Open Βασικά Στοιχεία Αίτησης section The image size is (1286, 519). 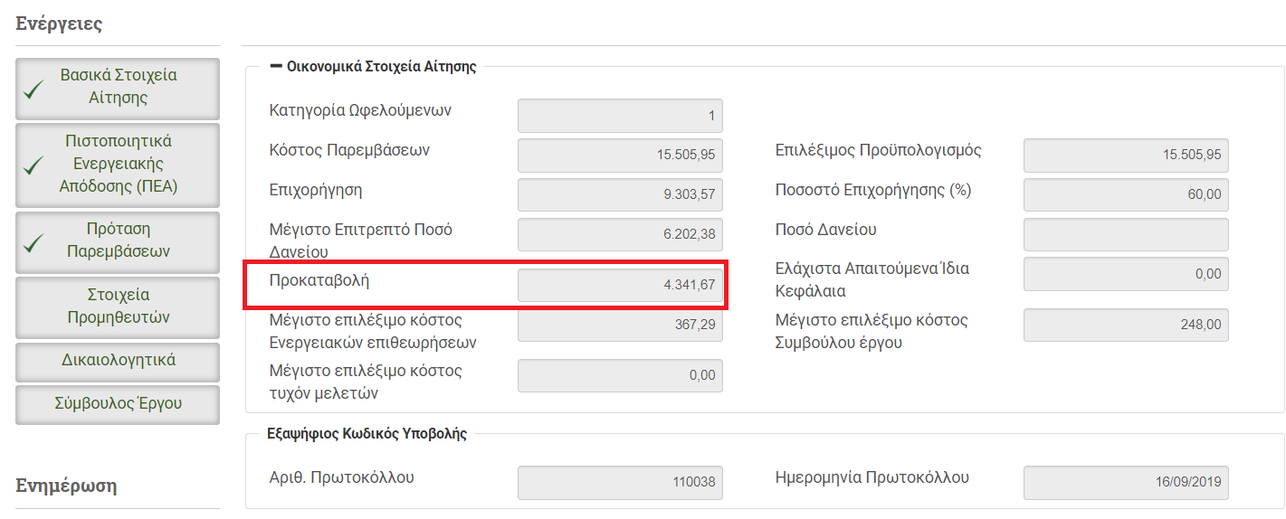coord(118,88)
